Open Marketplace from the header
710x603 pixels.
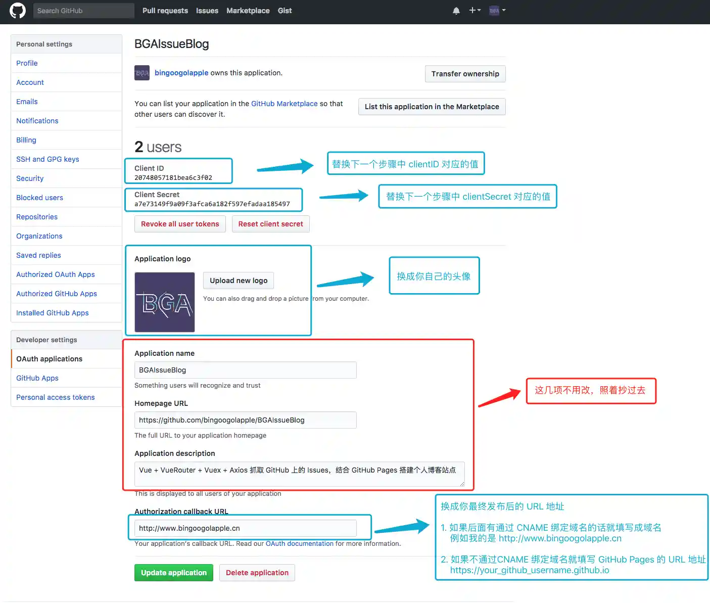click(248, 11)
